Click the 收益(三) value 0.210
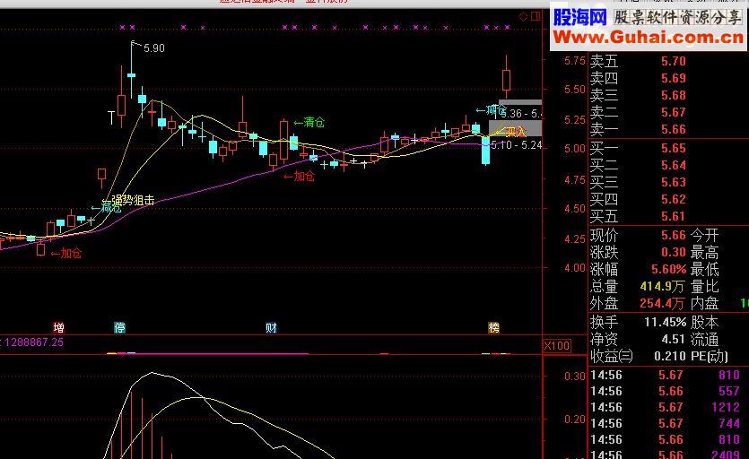This screenshot has height=459, width=749. tap(670, 356)
